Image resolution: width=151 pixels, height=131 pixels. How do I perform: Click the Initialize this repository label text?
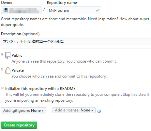[40, 89]
